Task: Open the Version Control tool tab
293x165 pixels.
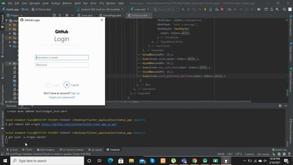Action: [71, 150]
